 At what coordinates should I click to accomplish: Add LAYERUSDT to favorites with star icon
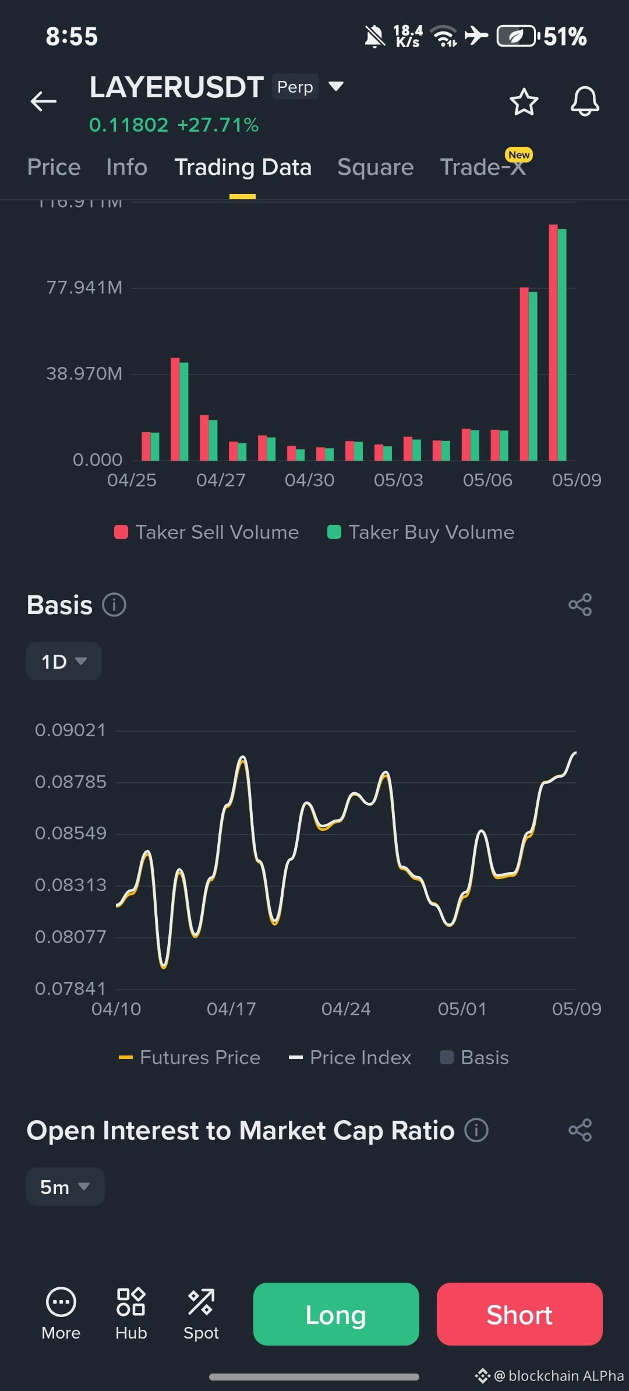coord(524,102)
